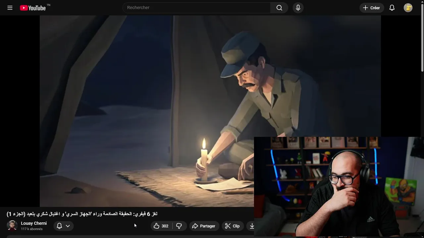Download the video with arrow icon
The height and width of the screenshot is (238, 424).
click(252, 226)
